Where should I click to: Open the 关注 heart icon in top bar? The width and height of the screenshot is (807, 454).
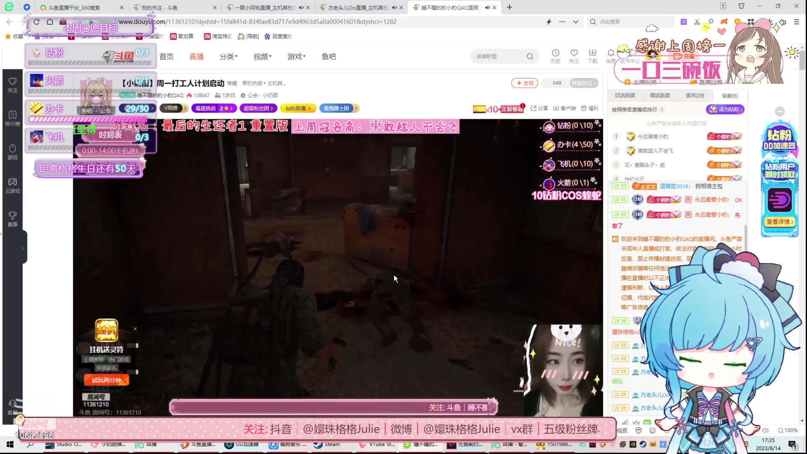click(574, 56)
